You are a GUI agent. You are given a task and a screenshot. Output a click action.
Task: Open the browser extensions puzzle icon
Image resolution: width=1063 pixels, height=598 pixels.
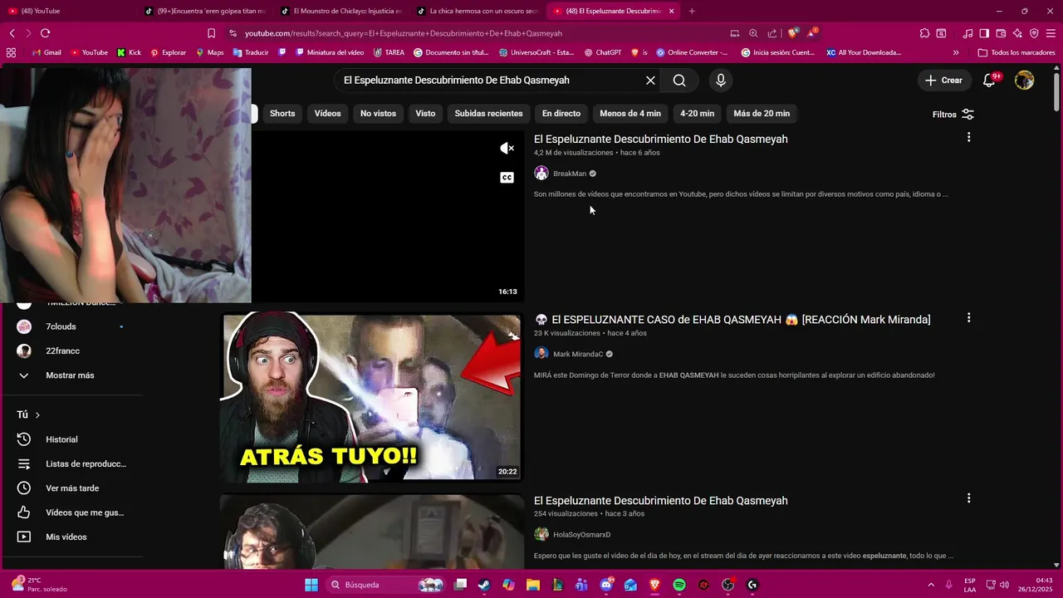pyautogui.click(x=924, y=33)
